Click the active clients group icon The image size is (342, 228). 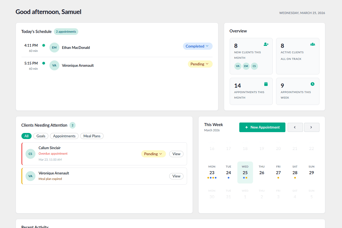313,44
